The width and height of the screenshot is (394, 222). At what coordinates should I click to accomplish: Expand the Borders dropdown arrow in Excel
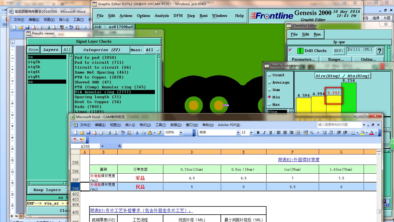(x=357, y=133)
